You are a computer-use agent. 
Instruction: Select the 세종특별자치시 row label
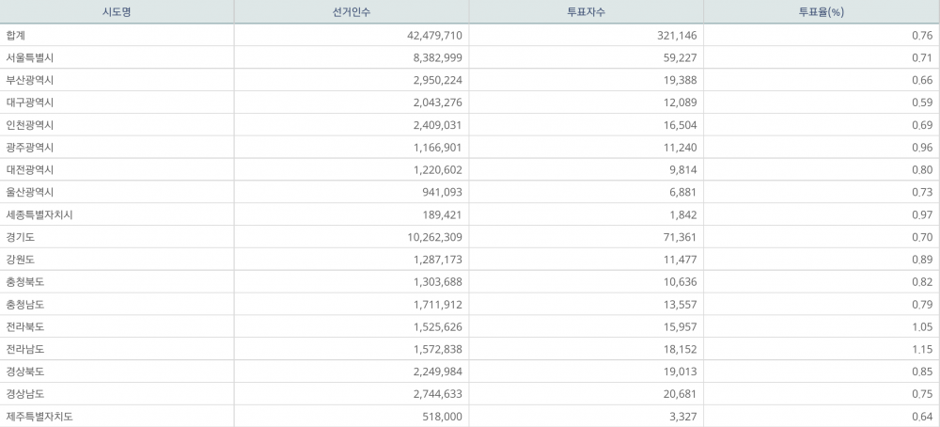pos(39,214)
